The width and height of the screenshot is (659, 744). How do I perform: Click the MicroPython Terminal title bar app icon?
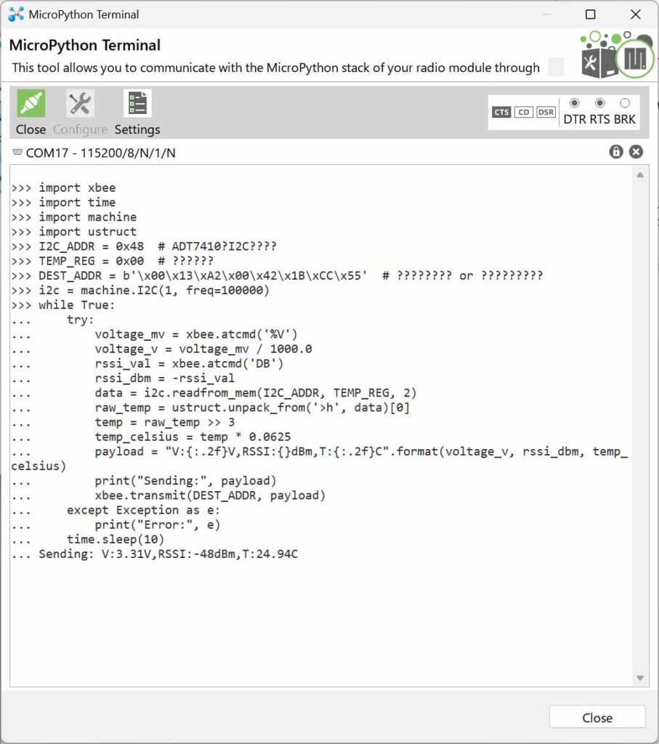tap(16, 15)
